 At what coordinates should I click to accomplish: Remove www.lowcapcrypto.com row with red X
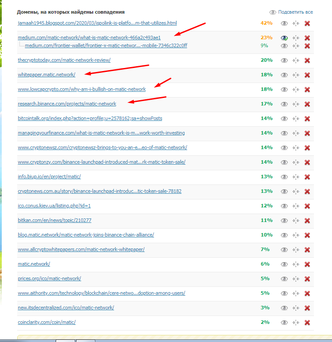coord(307,90)
